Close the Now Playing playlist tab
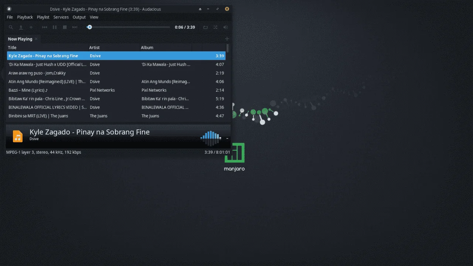This screenshot has width=473, height=266. point(36,39)
